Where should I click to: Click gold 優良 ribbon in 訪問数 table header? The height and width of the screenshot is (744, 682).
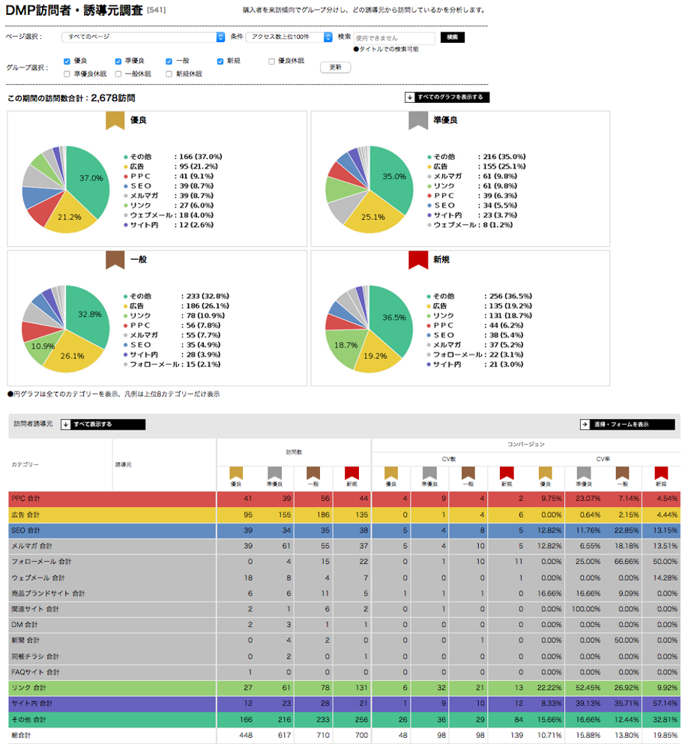pos(236,473)
